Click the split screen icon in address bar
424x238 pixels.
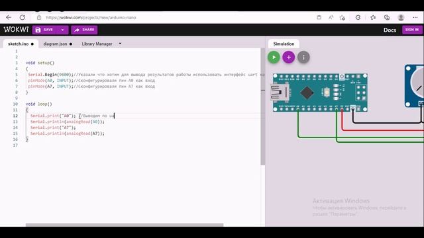319,18
